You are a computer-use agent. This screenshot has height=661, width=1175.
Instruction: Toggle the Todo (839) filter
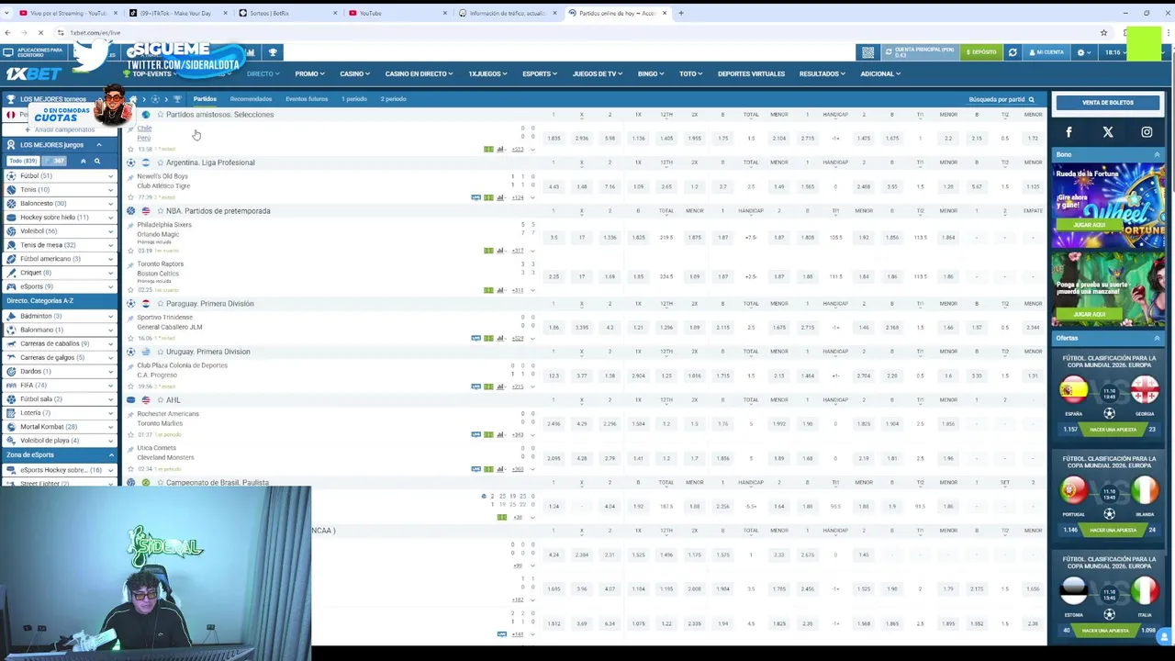[22, 162]
